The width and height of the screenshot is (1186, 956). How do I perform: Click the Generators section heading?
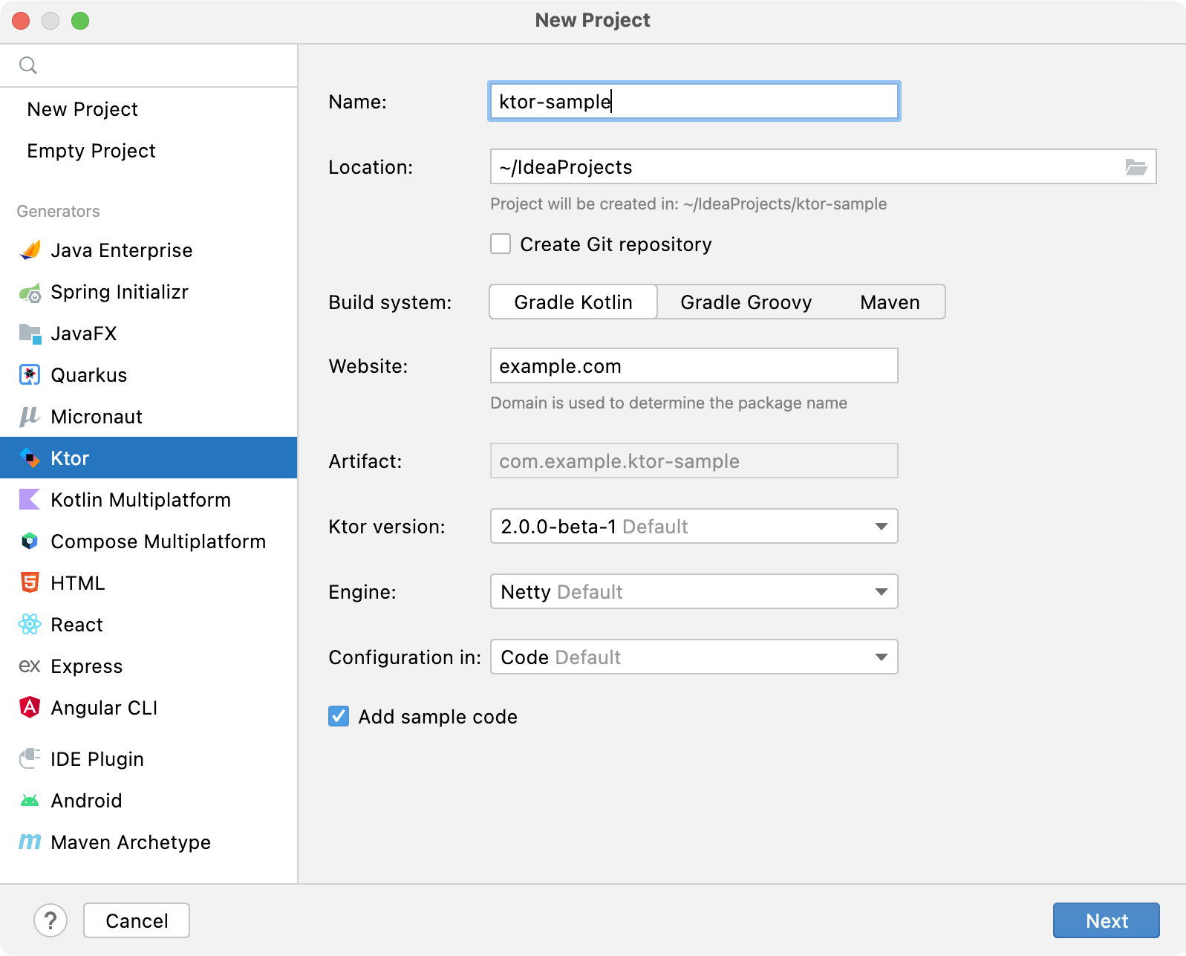[58, 211]
